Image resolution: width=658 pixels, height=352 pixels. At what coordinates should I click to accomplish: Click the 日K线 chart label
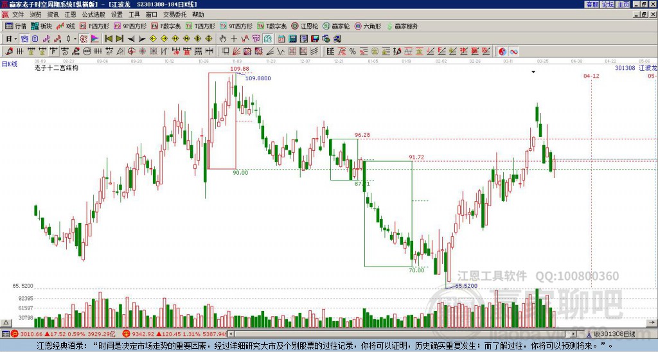(10, 64)
